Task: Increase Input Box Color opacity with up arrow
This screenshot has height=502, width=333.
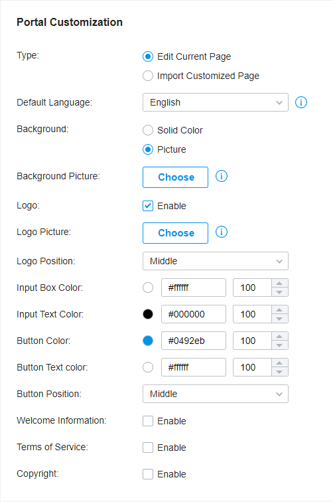Action: (x=279, y=284)
